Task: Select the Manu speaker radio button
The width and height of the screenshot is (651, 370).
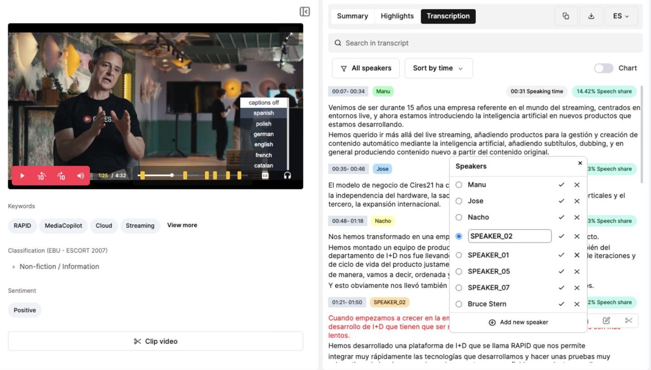Action: pyautogui.click(x=459, y=185)
